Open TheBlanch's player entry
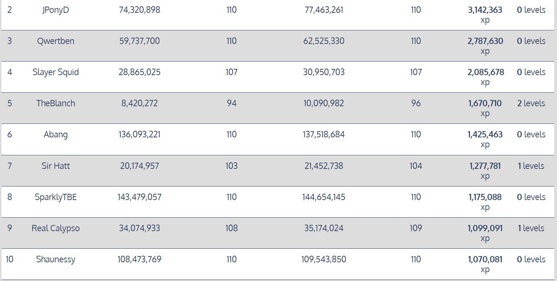Viewport: 557px width, 281px height. click(x=56, y=103)
